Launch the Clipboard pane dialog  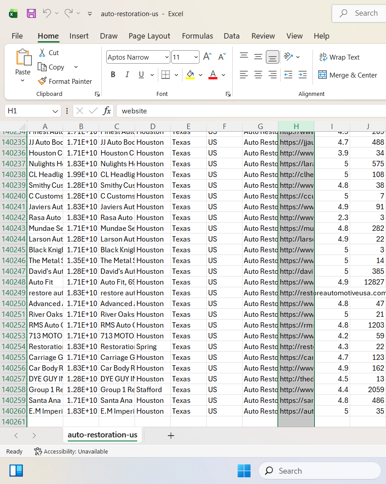97,94
